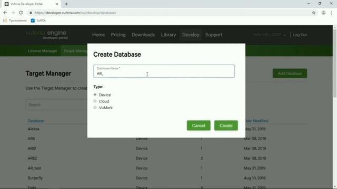Click the Target Manager heading text

pos(48,73)
